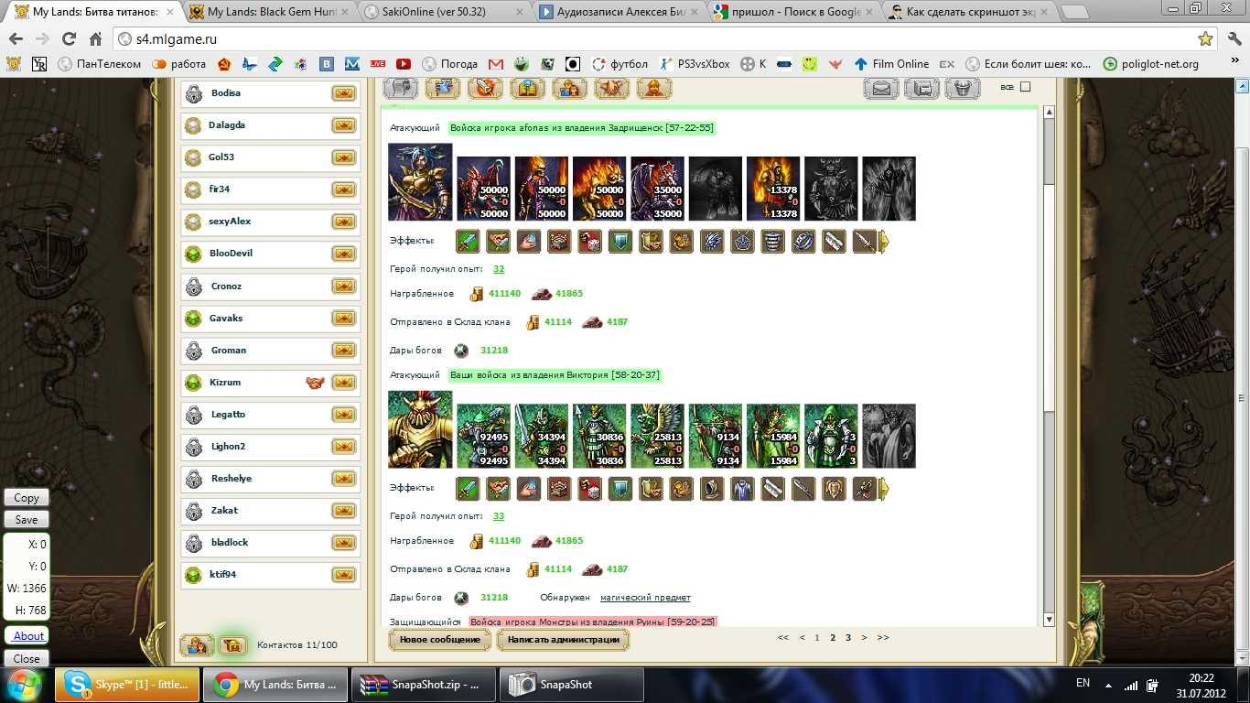This screenshot has height=703, width=1250.
Task: Click the envelope mark-as-read icon
Action: tap(881, 89)
